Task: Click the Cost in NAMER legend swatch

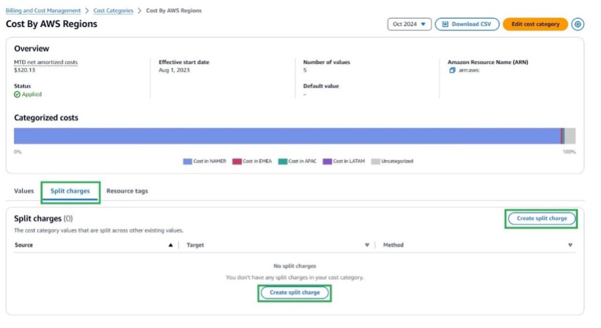Action: pos(187,161)
